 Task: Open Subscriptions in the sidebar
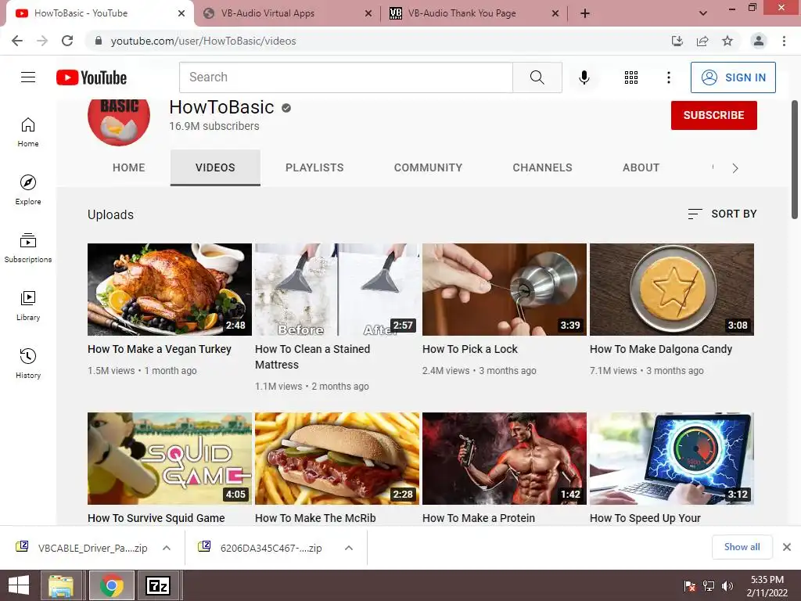[28, 248]
